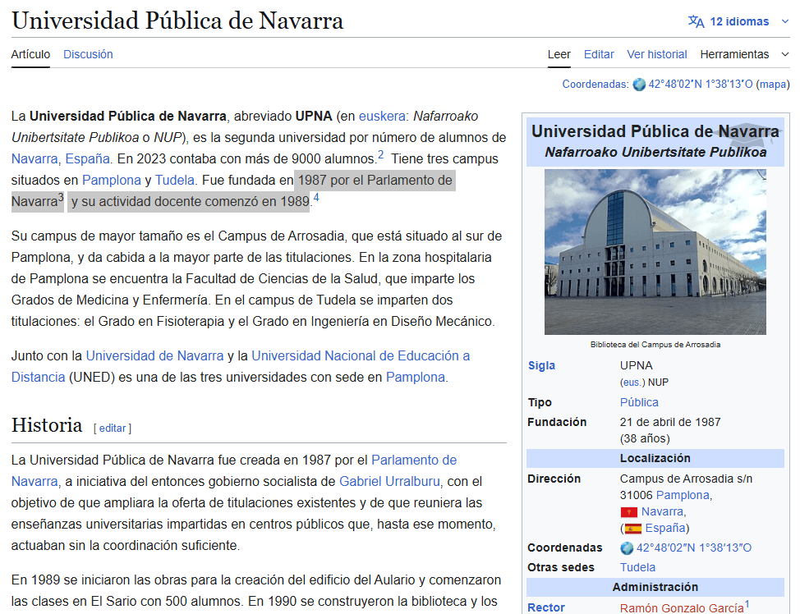The image size is (800, 614).
Task: Open the Discusión tab
Action: coord(88,54)
